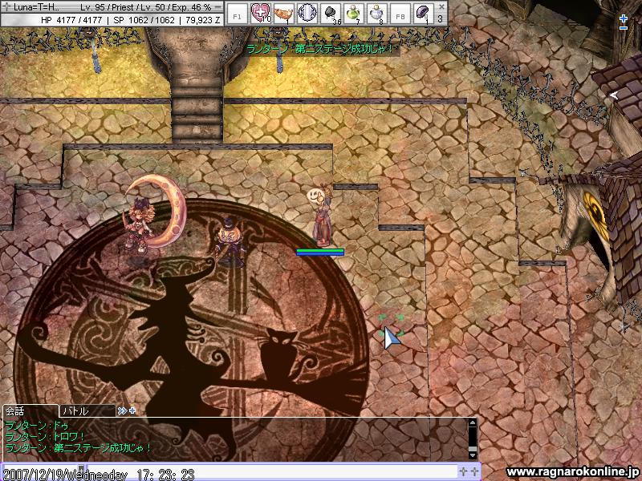This screenshot has width=642, height=481.
Task: Add a new chat tab with plus icon
Action: tap(132, 410)
